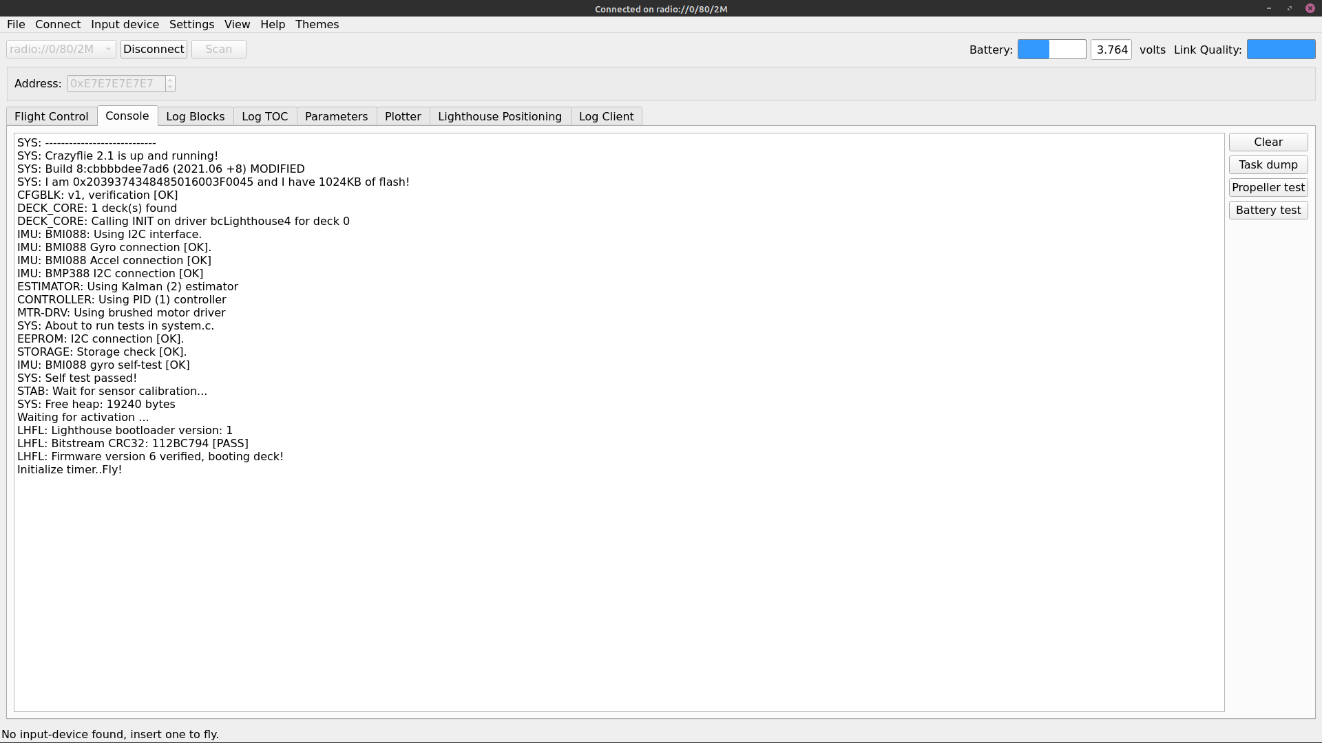Open the Plotter tab
The height and width of the screenshot is (743, 1322).
pyautogui.click(x=403, y=116)
